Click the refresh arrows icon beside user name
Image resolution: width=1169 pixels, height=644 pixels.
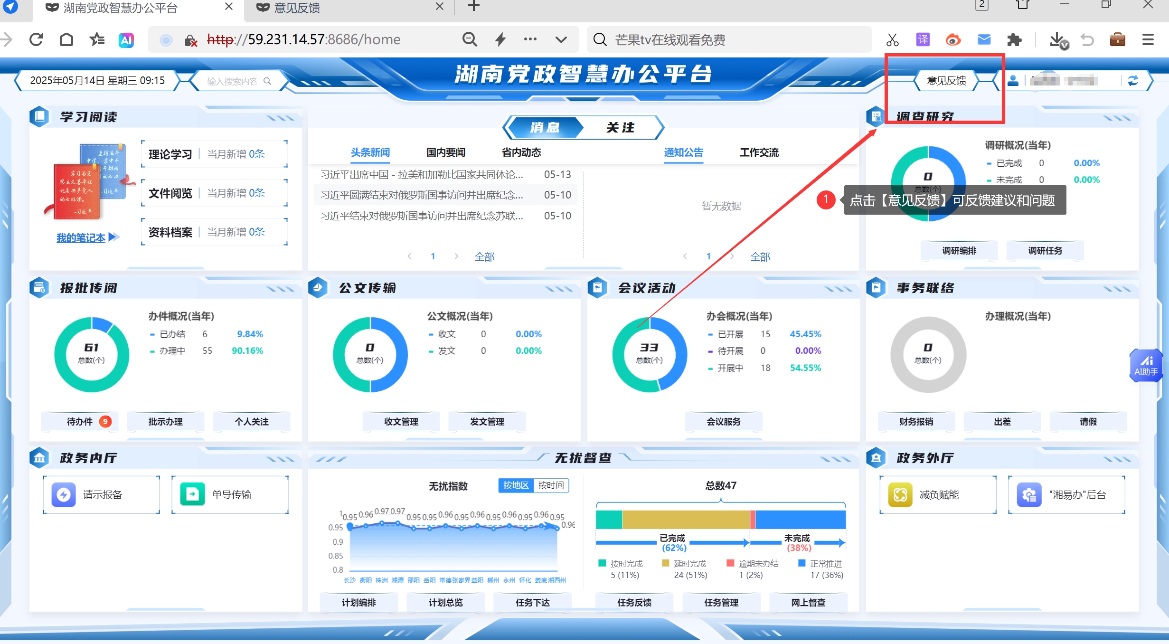pyautogui.click(x=1133, y=81)
